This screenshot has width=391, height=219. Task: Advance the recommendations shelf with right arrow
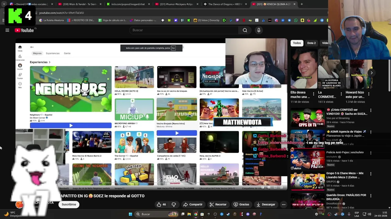(371, 73)
